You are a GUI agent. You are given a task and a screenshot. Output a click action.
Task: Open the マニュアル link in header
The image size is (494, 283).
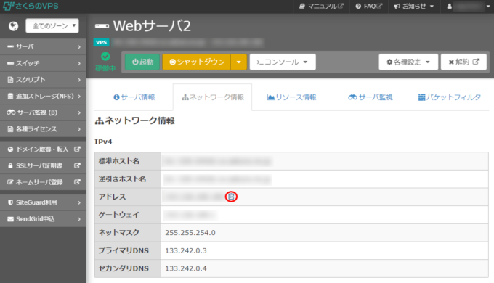(x=321, y=7)
